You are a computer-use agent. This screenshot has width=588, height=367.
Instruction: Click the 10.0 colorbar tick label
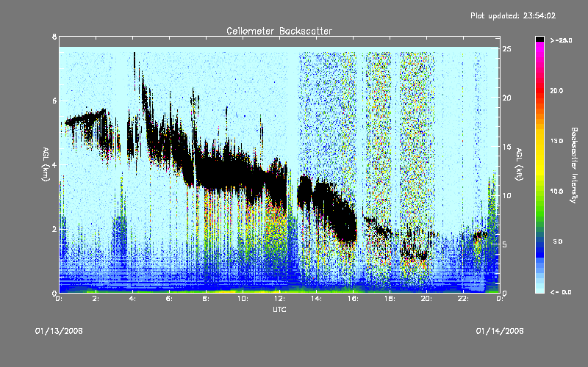point(556,192)
